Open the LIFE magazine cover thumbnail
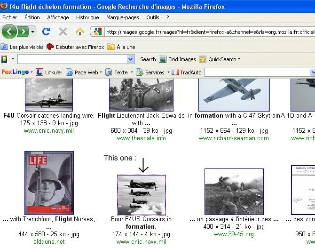Screen dimensions: 315x248 (x=49, y=183)
